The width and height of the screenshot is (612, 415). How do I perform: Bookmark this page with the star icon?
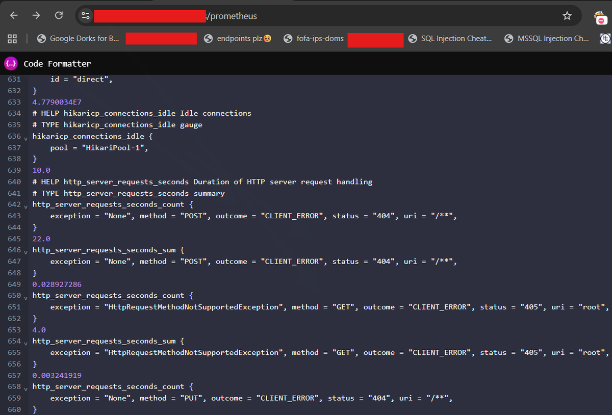pyautogui.click(x=567, y=16)
